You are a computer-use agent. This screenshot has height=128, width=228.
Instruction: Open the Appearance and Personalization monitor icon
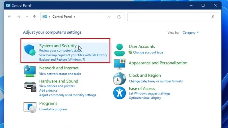(120, 64)
